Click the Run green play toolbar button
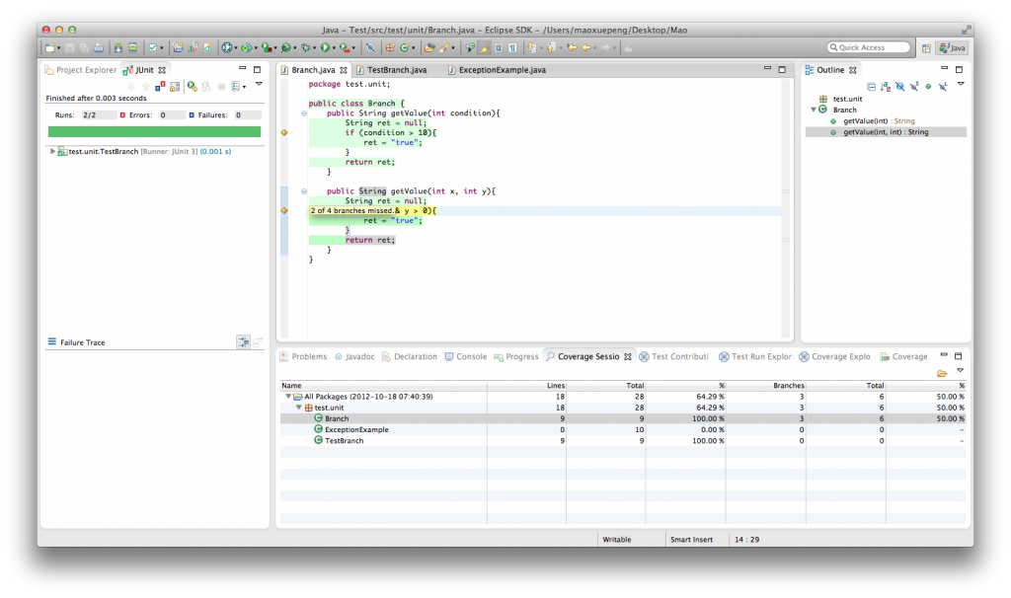Viewport: 1011px width, 598px height. tap(324, 47)
